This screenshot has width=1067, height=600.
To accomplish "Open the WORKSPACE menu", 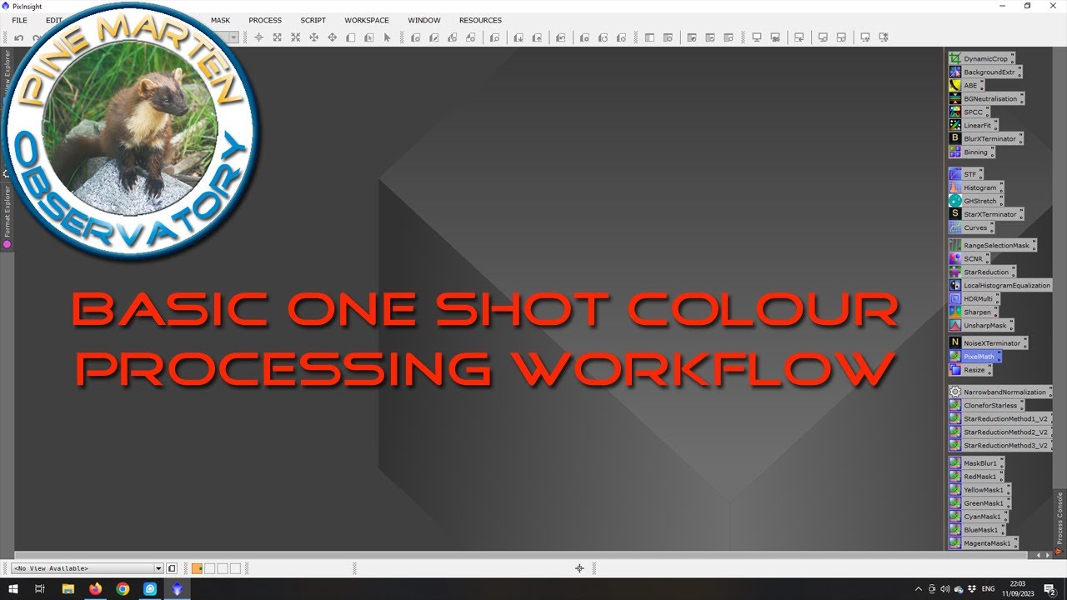I will (367, 20).
